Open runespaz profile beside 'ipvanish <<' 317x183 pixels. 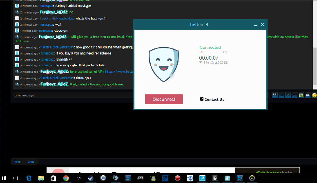47,59
